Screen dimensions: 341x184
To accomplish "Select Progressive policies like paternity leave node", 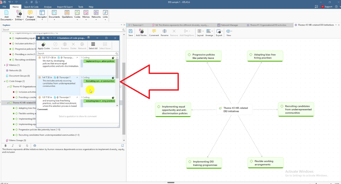I will click(x=203, y=56).
